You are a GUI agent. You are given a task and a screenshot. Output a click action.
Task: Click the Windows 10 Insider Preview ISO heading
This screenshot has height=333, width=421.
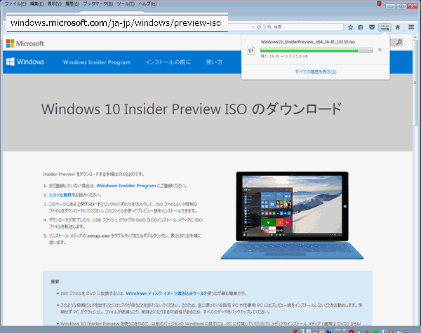point(192,109)
